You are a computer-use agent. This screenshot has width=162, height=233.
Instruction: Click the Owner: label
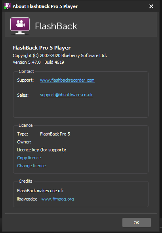point(24,142)
